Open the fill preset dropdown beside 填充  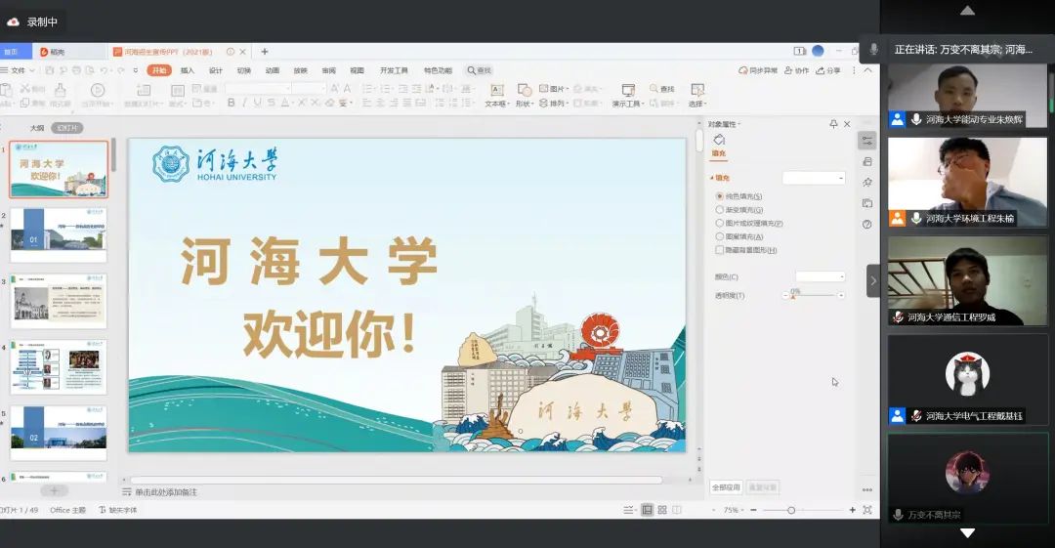pyautogui.click(x=814, y=178)
